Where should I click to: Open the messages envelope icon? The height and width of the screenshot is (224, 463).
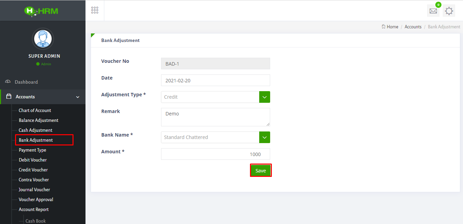433,11
